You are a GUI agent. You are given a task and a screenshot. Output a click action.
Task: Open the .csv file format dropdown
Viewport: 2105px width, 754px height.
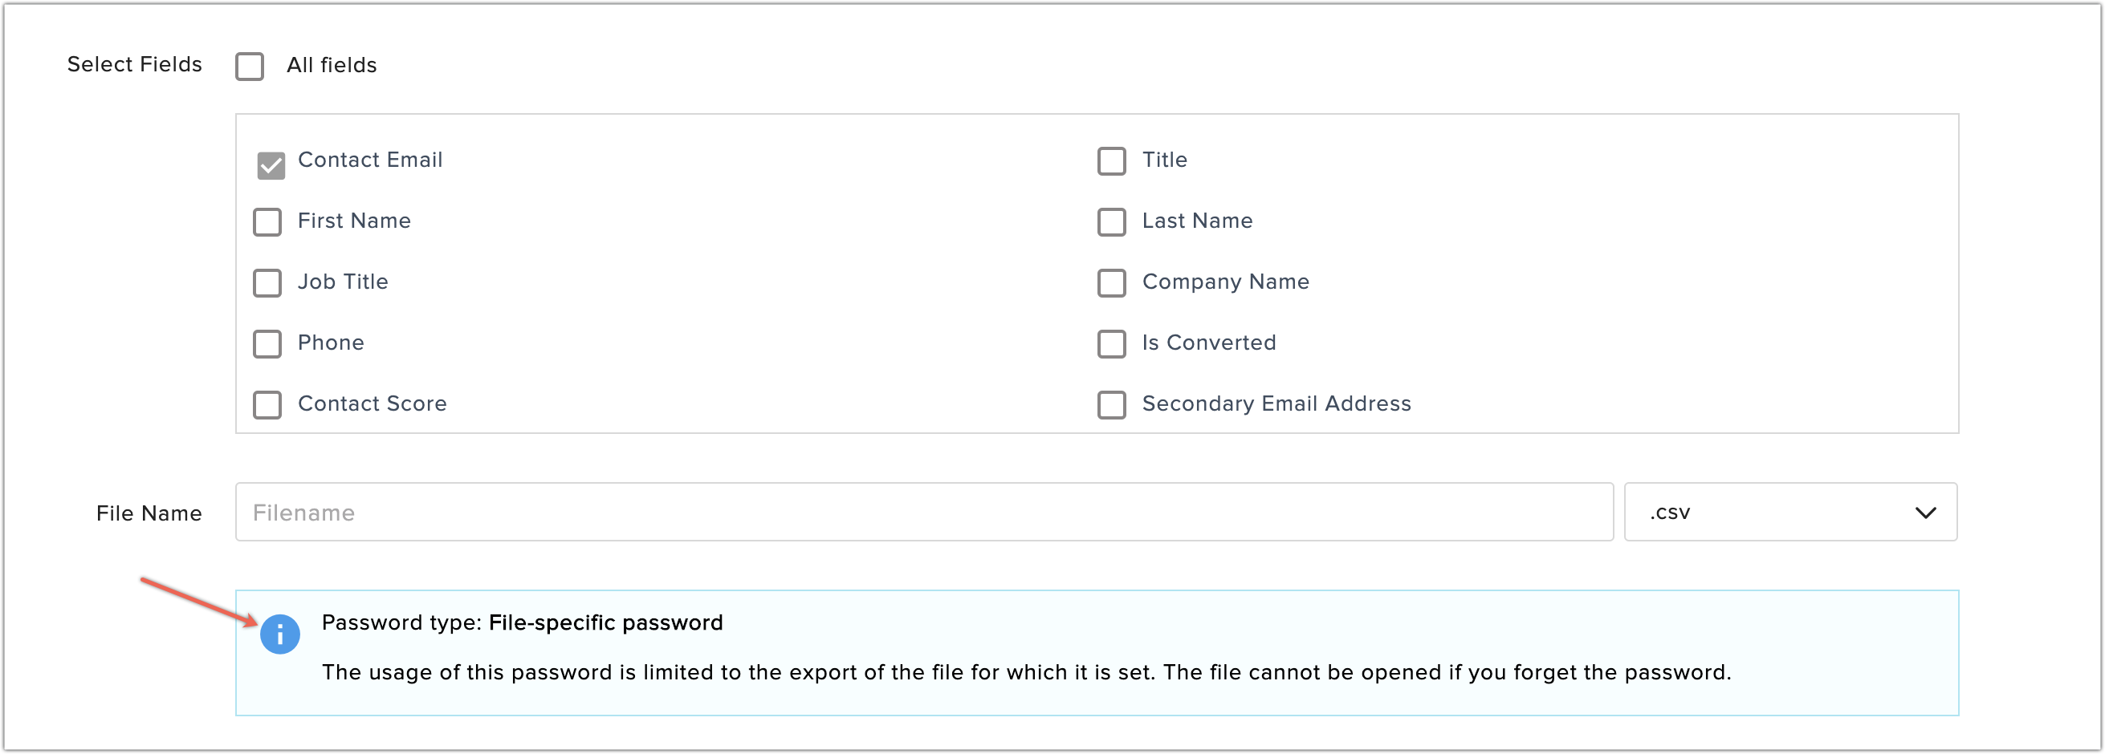[x=1789, y=513]
